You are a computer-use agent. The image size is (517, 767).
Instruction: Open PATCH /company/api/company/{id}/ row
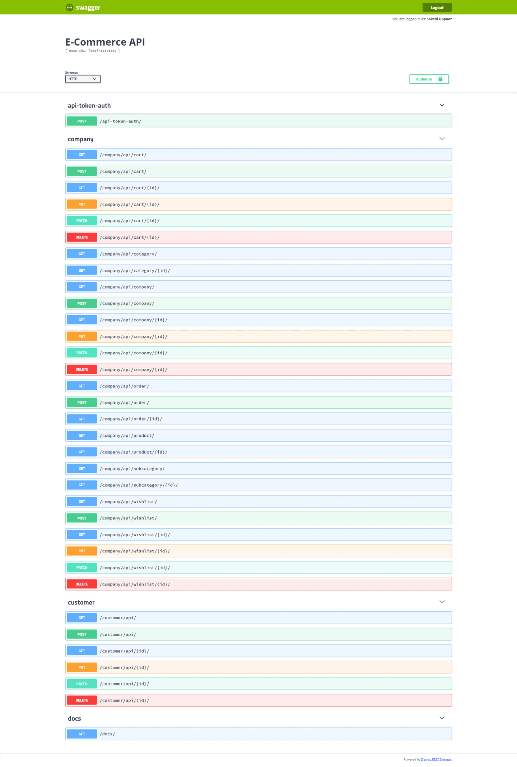pos(258,353)
